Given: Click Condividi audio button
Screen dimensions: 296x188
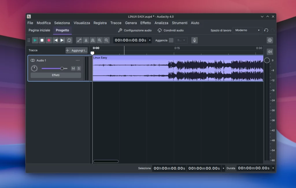Looking at the screenshot, I should 171,30.
